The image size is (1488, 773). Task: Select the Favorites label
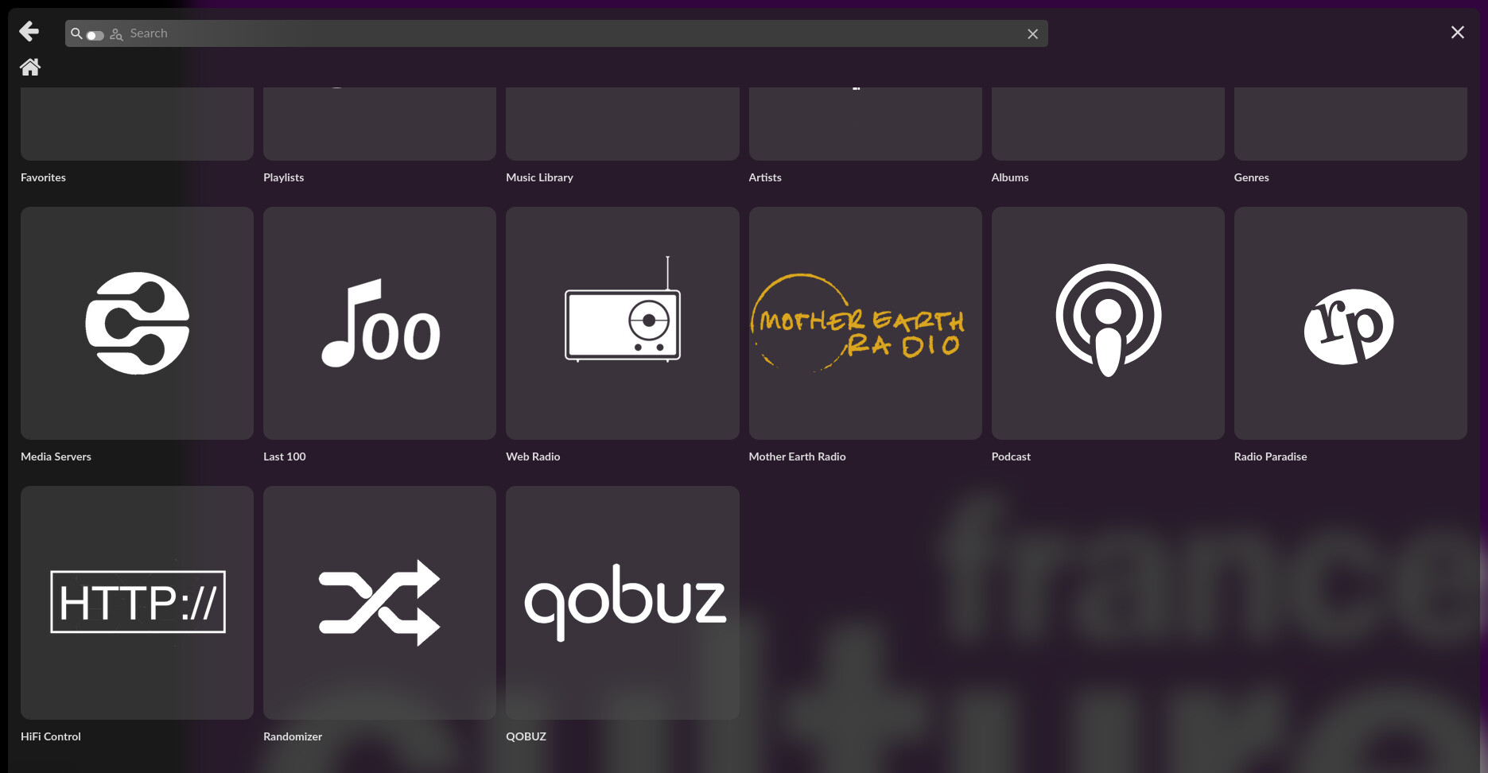click(x=44, y=177)
